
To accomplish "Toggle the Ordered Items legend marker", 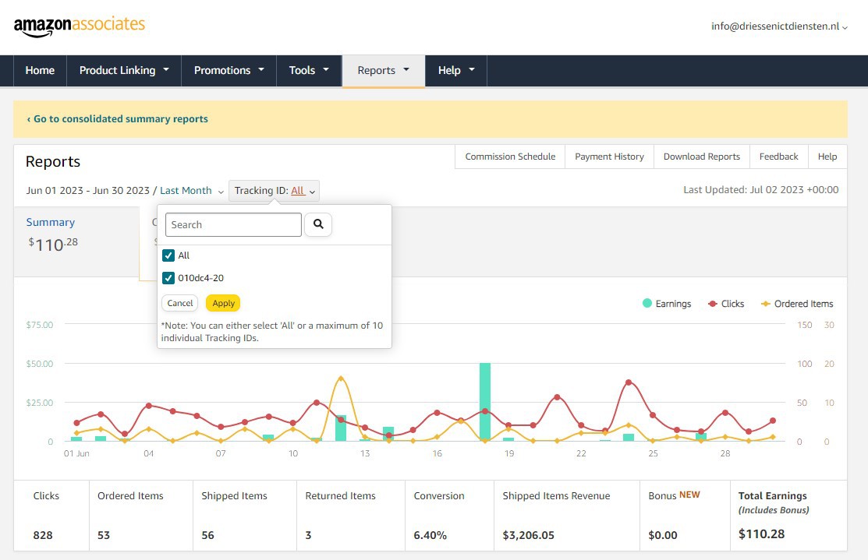I will (x=766, y=304).
